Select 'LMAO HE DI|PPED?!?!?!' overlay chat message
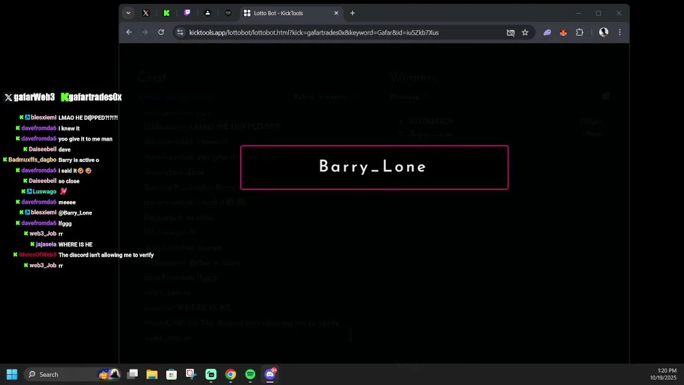Viewport: 684px width, 385px height. point(88,118)
